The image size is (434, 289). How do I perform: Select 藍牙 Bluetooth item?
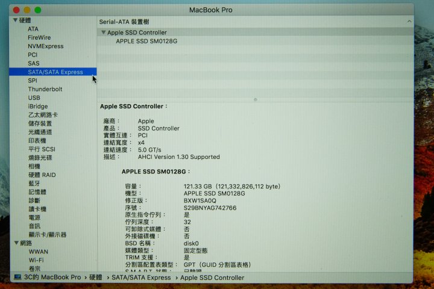[34, 184]
